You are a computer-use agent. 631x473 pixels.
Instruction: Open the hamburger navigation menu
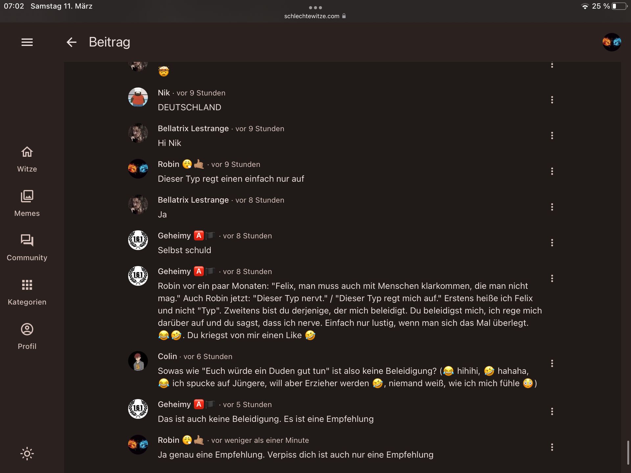click(x=27, y=42)
